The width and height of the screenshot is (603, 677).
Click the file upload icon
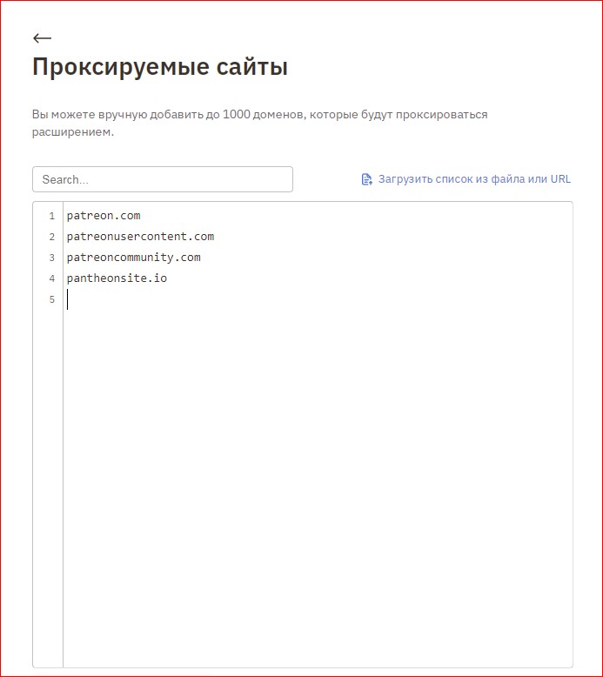pyautogui.click(x=366, y=179)
